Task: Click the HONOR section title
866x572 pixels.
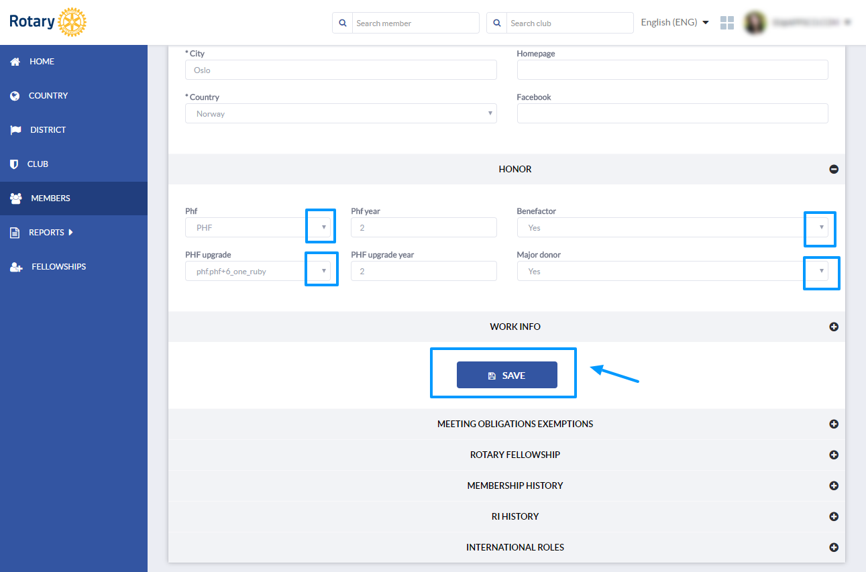Action: (x=515, y=170)
